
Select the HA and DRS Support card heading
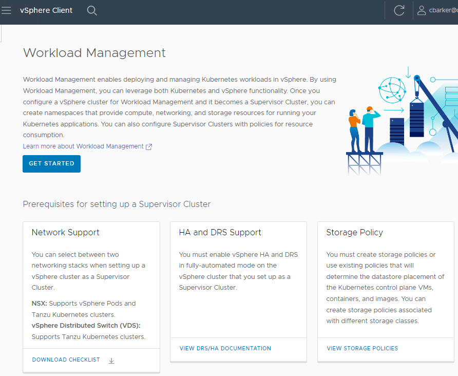click(220, 232)
